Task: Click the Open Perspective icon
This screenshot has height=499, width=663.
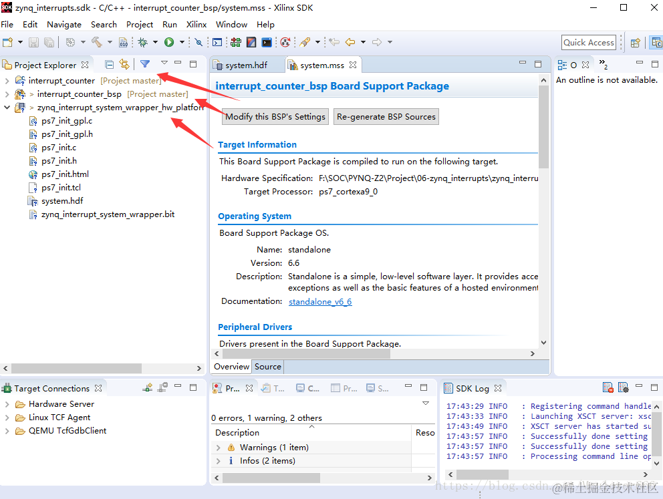Action: tap(635, 43)
